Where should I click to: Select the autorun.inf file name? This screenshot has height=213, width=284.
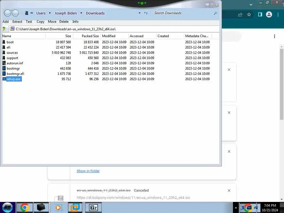(15, 63)
